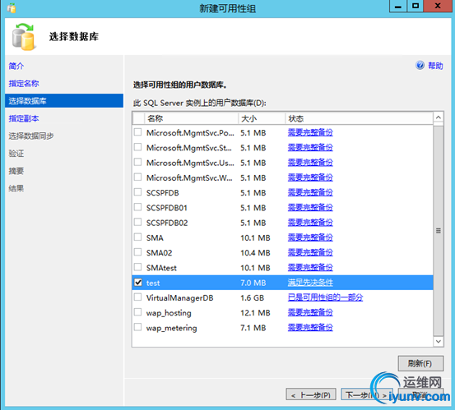Click 摘要 step in sidebar
Screen dimensions: 455x410
point(16,171)
